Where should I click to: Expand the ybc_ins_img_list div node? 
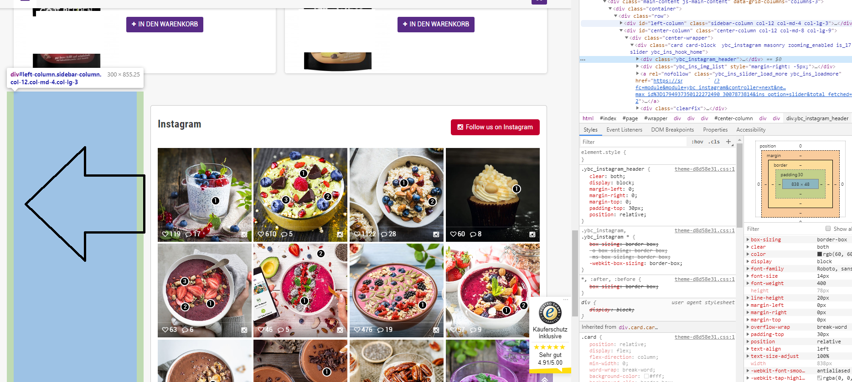click(637, 66)
